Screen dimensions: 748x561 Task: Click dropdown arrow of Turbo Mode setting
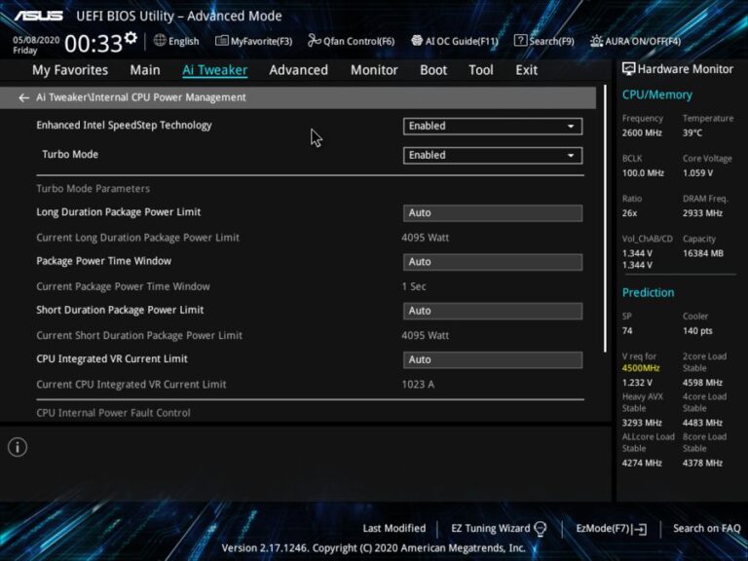[x=571, y=156]
